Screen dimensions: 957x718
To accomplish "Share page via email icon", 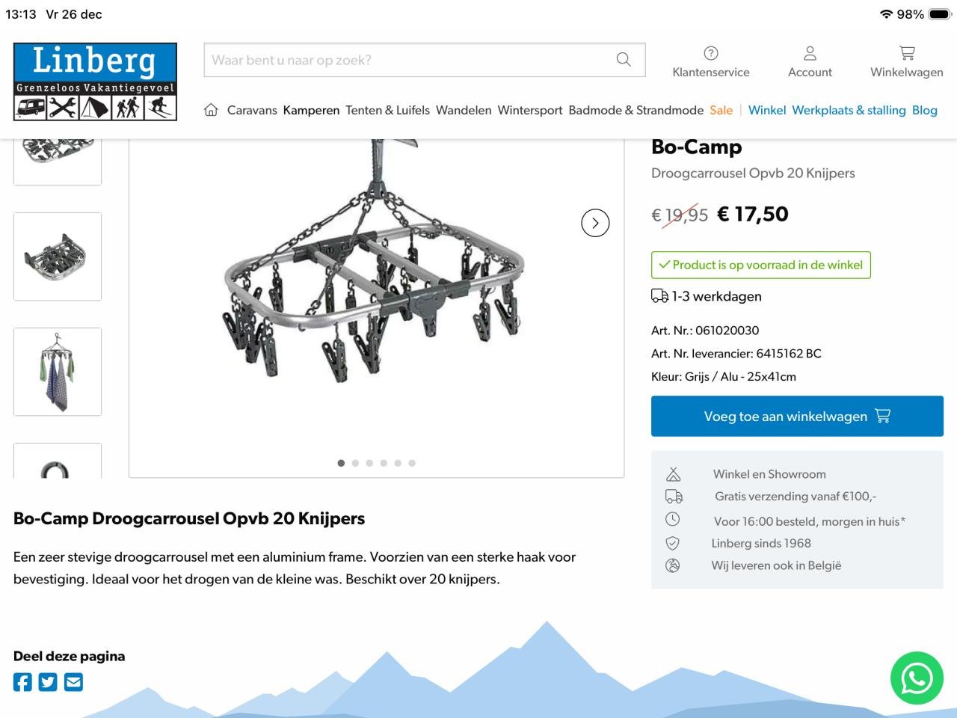I will 73,682.
